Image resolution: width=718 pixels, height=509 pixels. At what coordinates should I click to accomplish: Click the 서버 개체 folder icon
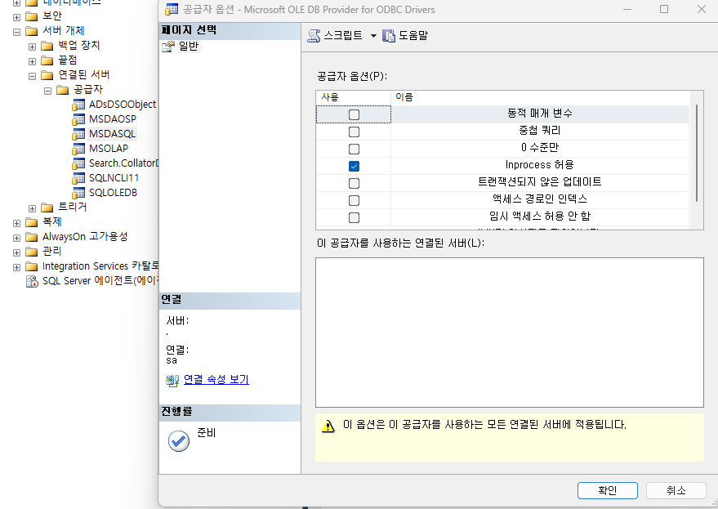(32, 31)
